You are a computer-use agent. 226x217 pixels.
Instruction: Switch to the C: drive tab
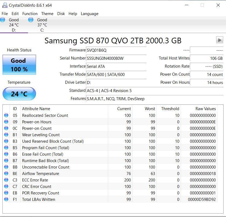coord(42,25)
